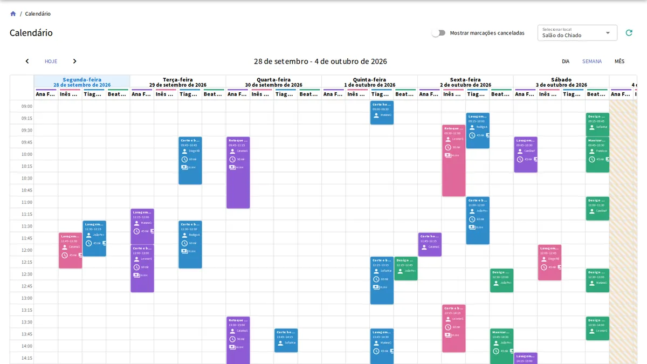Open Friday 12:30 green Design appointment

(501, 280)
